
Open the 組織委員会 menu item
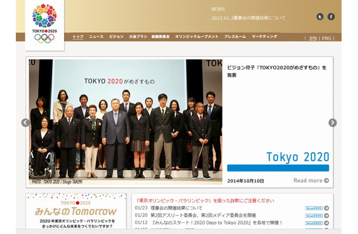coord(160,36)
